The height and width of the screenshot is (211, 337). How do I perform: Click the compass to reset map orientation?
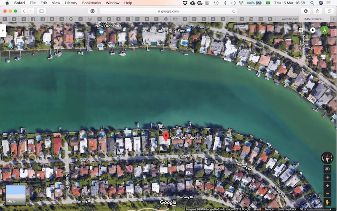point(327,157)
